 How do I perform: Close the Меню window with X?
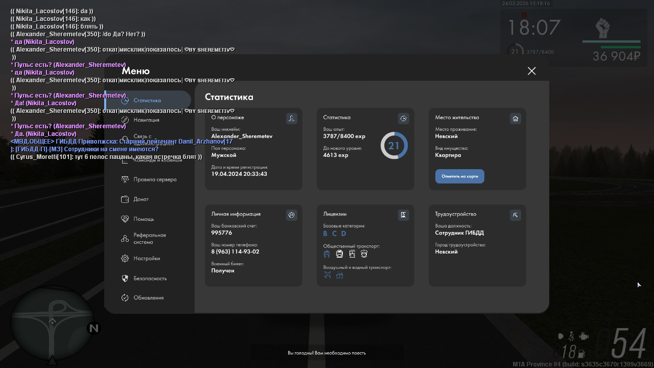tap(531, 71)
